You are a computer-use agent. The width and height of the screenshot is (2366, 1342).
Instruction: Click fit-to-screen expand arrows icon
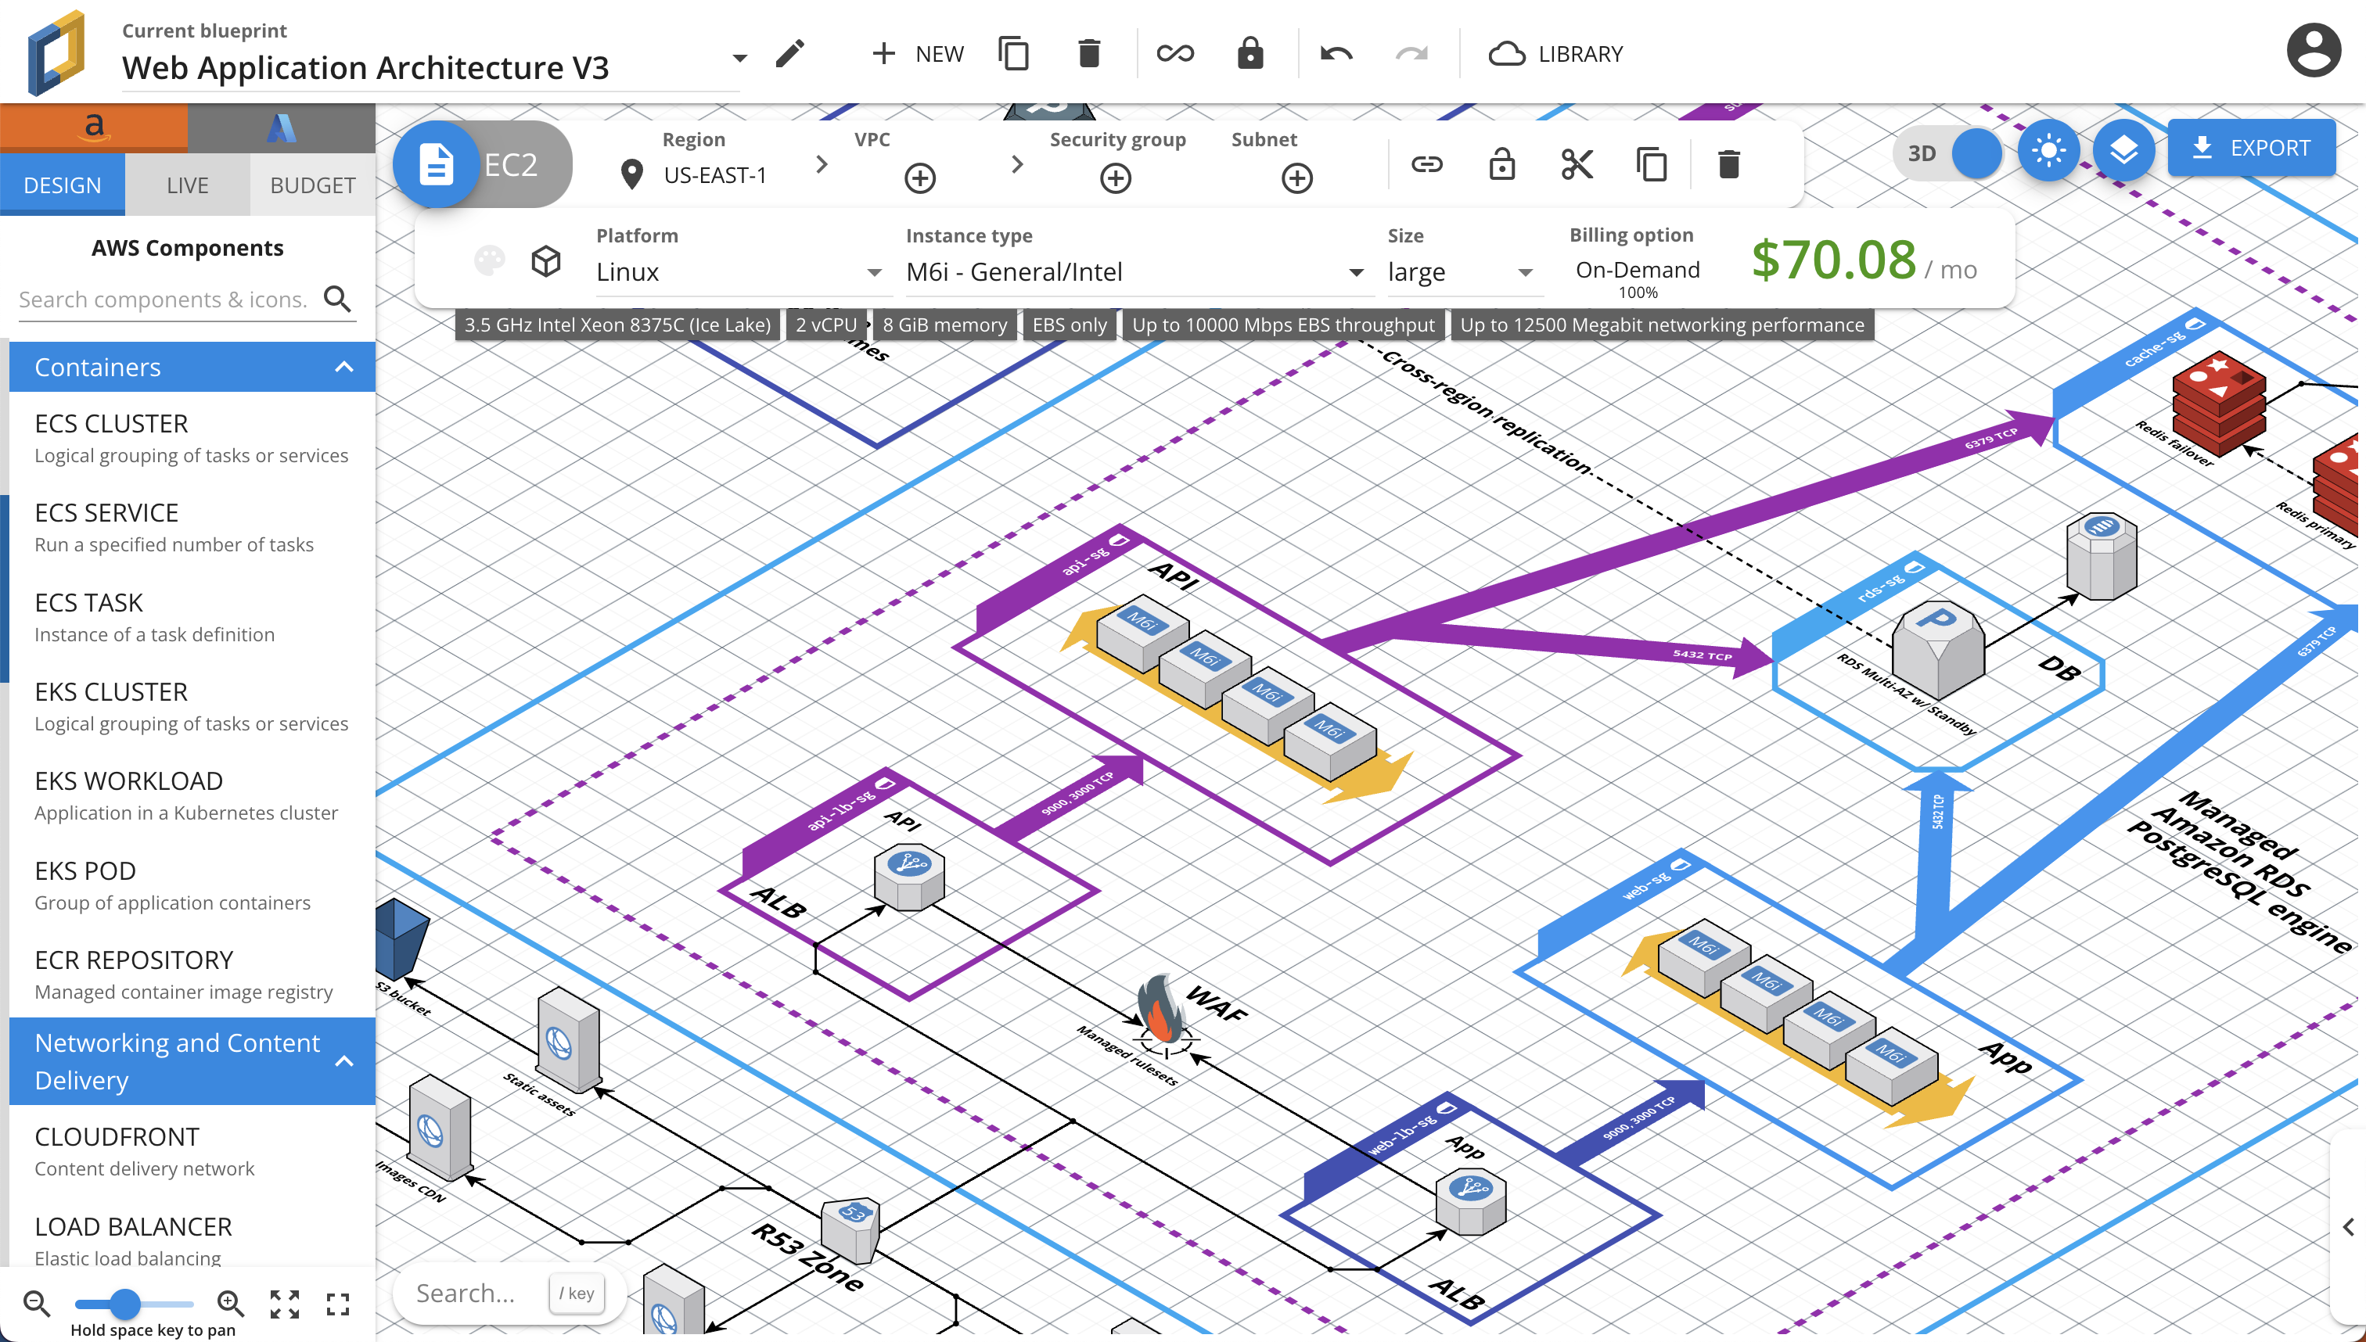click(284, 1303)
